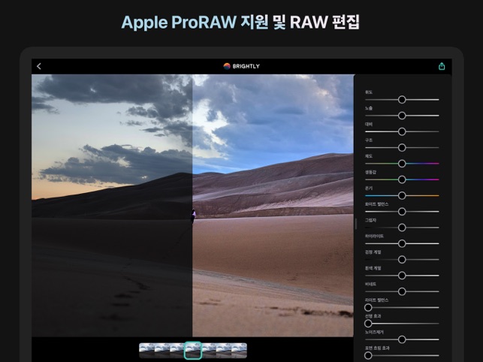Adjust the 구조 (structure) slider
This screenshot has width=483, height=362.
coord(402,147)
